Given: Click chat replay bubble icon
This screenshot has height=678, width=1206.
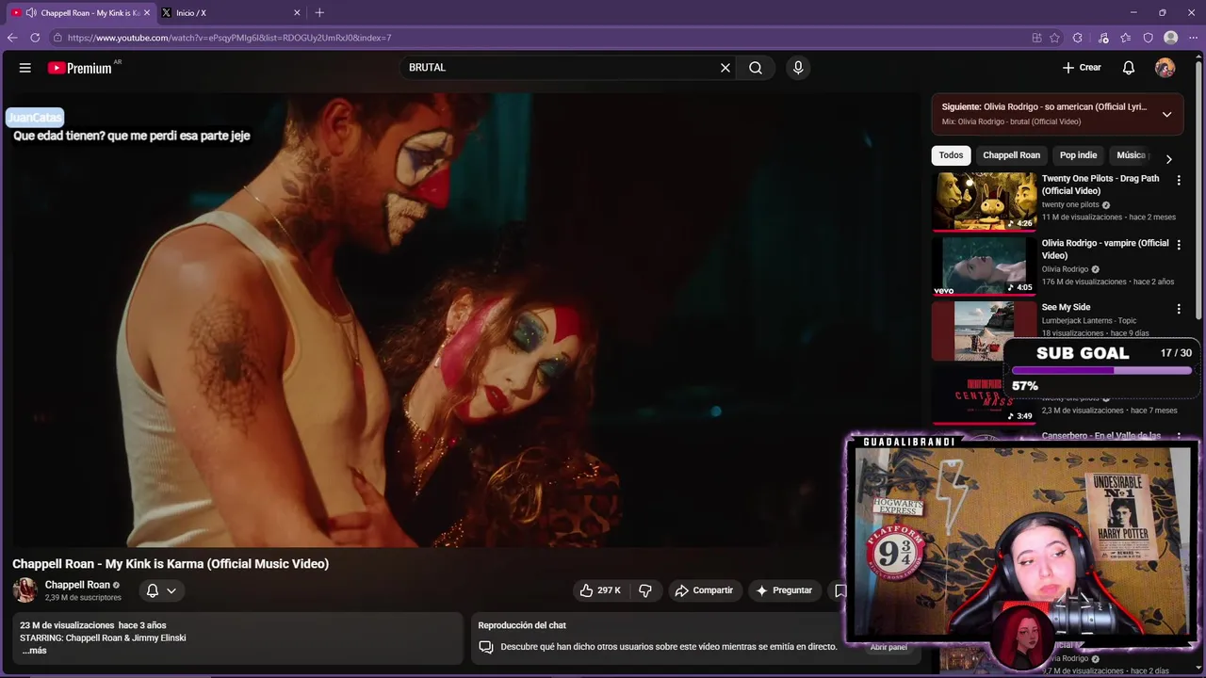Looking at the screenshot, I should point(486,647).
